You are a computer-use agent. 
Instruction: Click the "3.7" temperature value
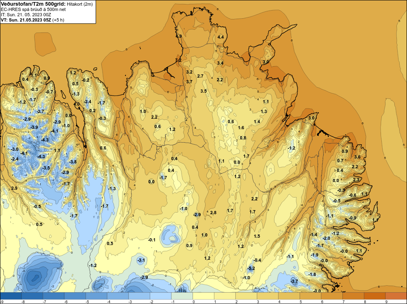(x=189, y=82)
